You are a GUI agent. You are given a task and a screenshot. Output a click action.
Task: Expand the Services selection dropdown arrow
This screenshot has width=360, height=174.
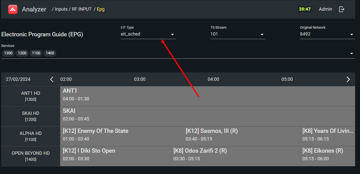point(352,54)
